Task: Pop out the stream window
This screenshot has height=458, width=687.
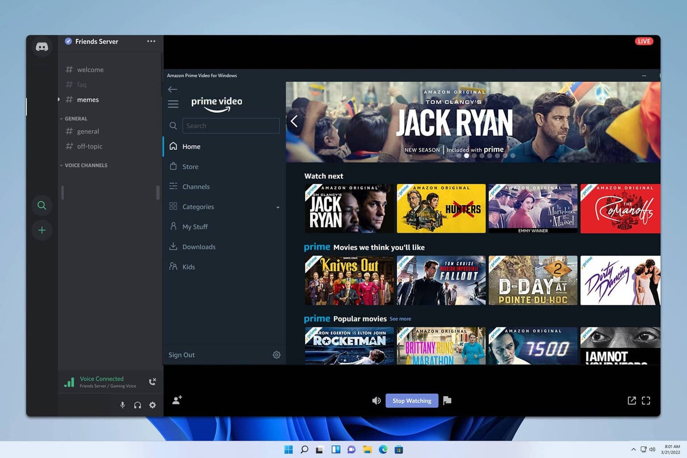Action: [x=632, y=400]
